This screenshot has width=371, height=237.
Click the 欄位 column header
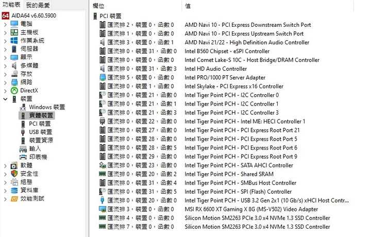98,6
